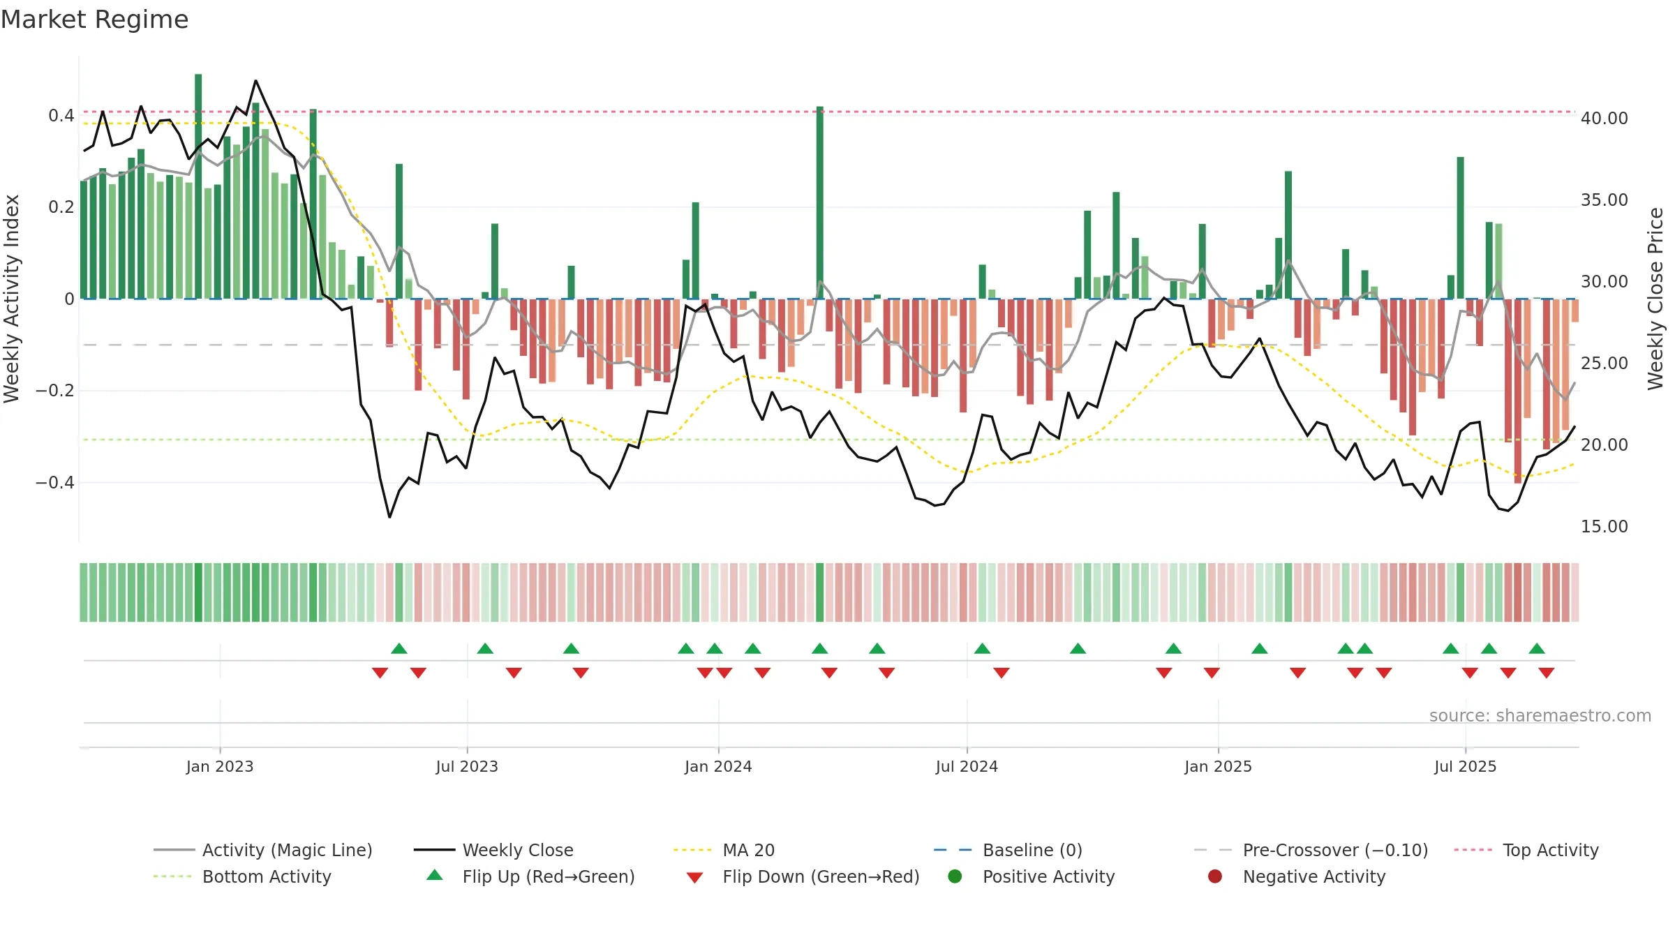Viewport: 1675px width, 942px height.
Task: Click the Weekly Activity Index axis title
Action: [x=12, y=299]
